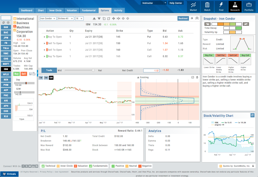Click the rotate-right expiry icon in toolbar
Screen dimensions: 258x177
[109, 18]
